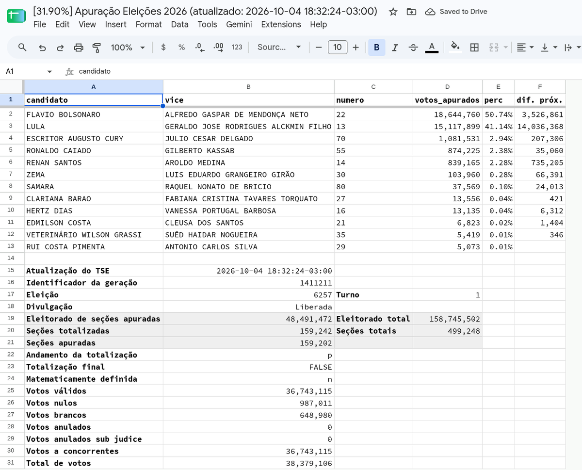582x470 pixels.
Task: Open the Help menu
Action: [x=318, y=24]
